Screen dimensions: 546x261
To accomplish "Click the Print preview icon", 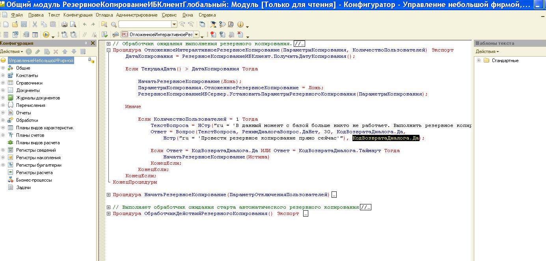I will [x=73, y=24].
